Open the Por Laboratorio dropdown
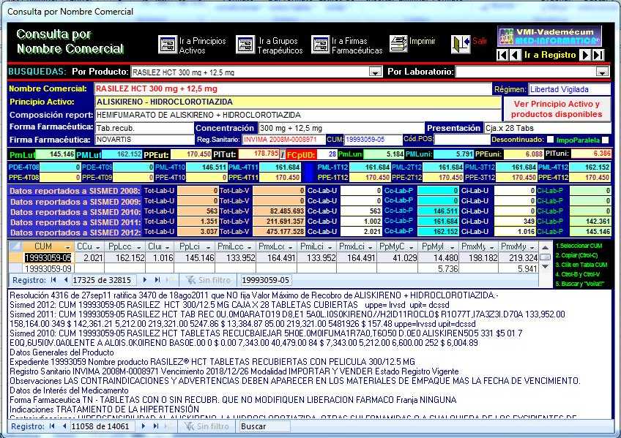Screen dimensions: 621x438 pyautogui.click(x=602, y=72)
